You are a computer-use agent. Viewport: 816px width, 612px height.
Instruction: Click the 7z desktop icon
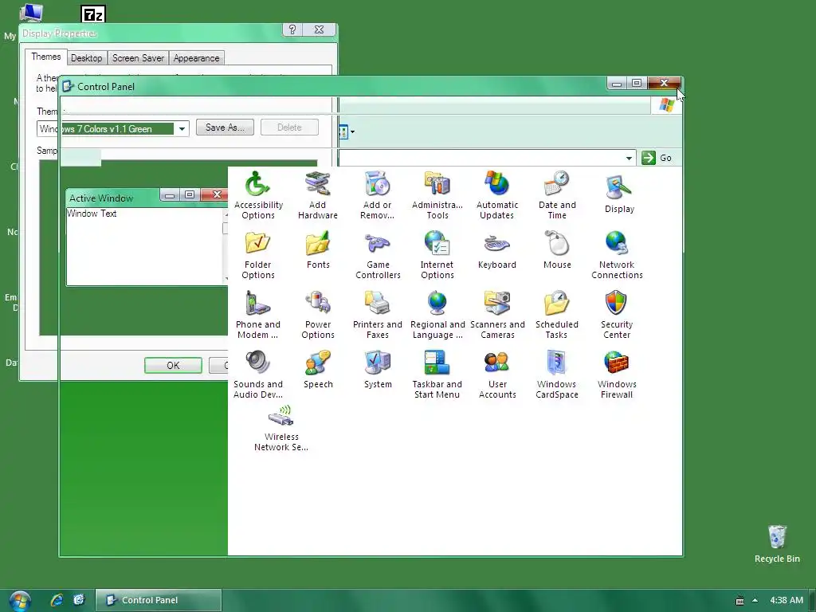93,14
